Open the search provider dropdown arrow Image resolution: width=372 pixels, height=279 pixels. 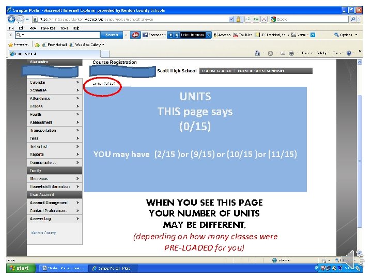[359, 19]
